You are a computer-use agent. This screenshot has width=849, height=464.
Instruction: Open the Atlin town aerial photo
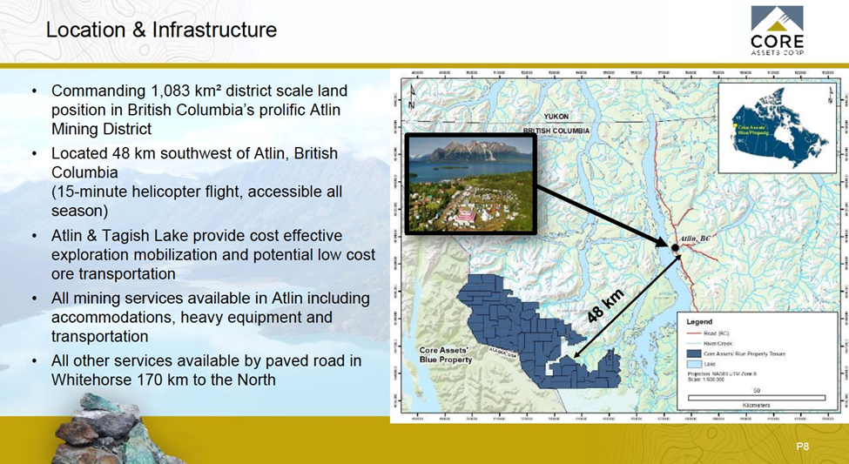click(x=470, y=184)
